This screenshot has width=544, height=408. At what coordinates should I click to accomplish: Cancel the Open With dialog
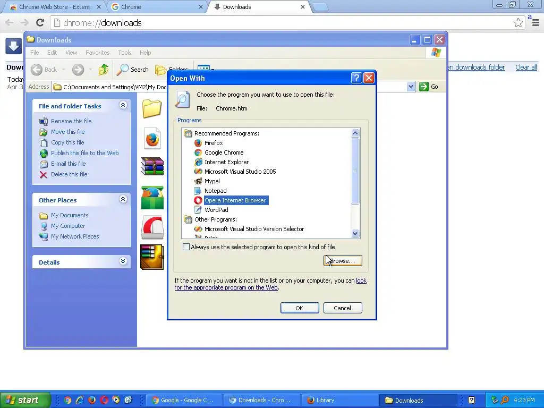[343, 308]
